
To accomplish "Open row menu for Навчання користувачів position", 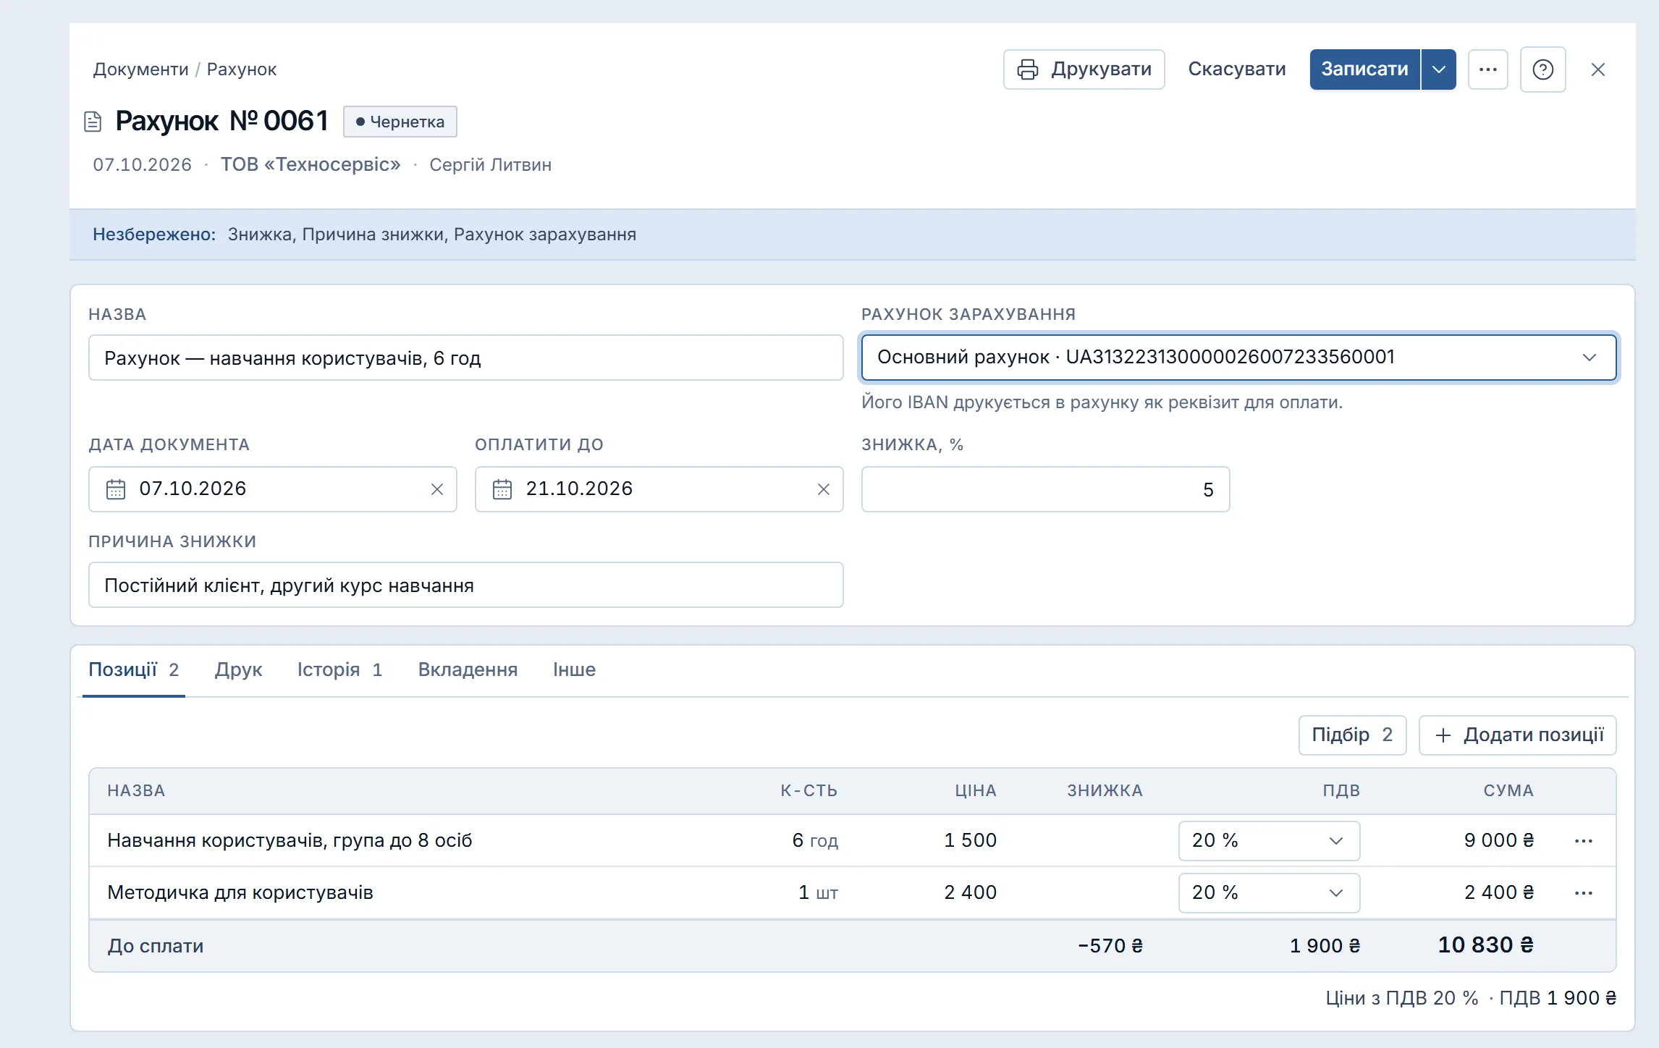I will click(x=1584, y=841).
